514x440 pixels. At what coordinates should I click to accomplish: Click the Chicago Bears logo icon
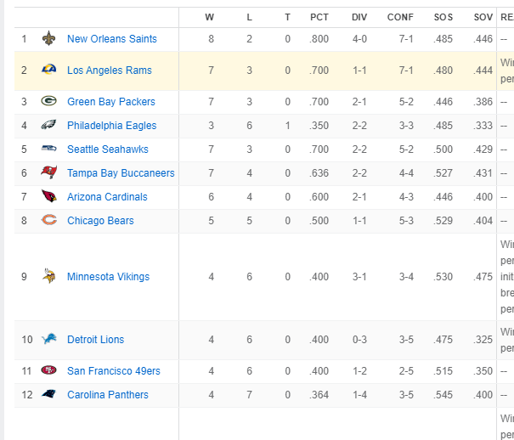(49, 221)
